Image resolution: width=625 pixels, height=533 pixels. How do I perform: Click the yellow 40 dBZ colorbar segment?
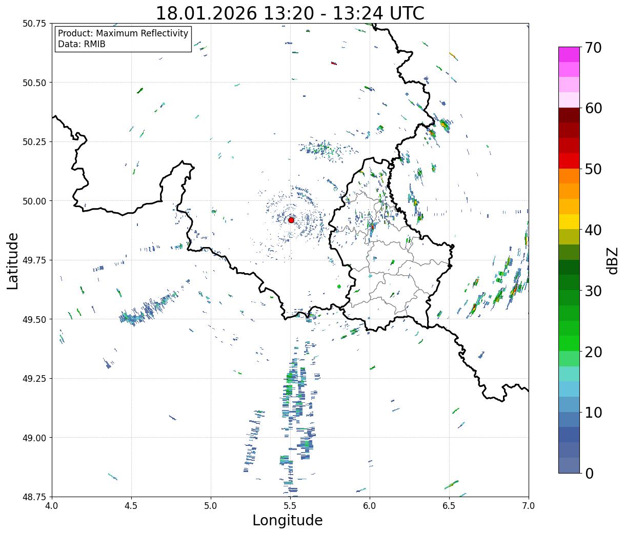[569, 222]
